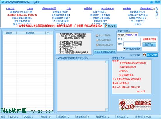The width and height of the screenshot is (161, 119).
Task: Click the text 闹钟叫醒了我的身体
Action: tap(138, 15)
